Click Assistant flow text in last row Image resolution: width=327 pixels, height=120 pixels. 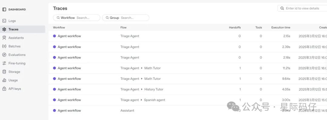coord(127,111)
